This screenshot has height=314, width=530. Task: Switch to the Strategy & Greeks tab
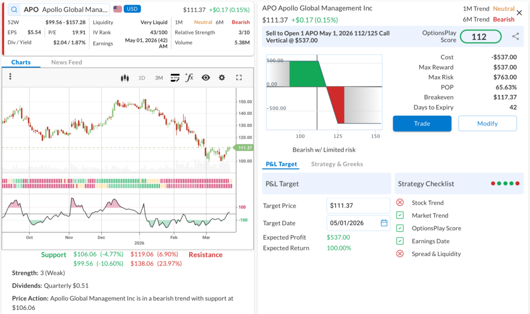337,164
